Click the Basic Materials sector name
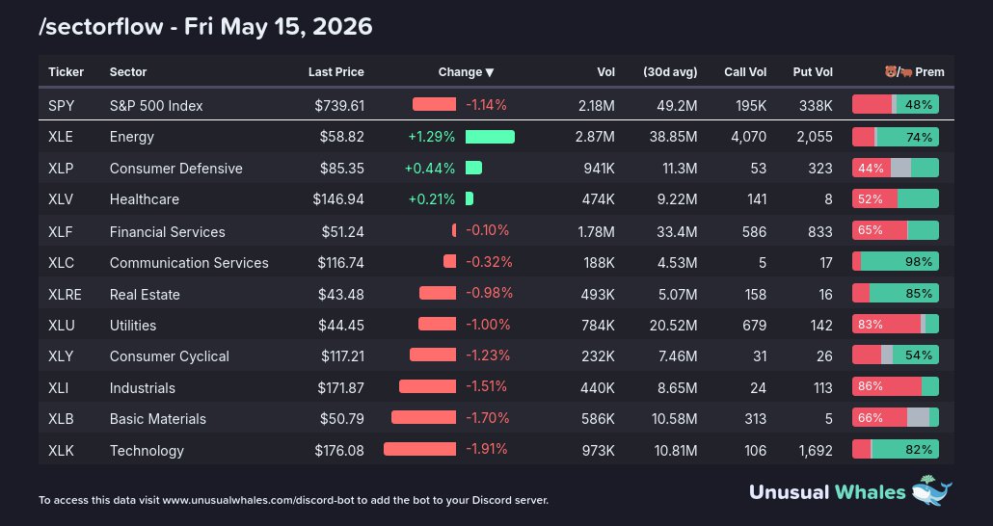 tap(158, 419)
